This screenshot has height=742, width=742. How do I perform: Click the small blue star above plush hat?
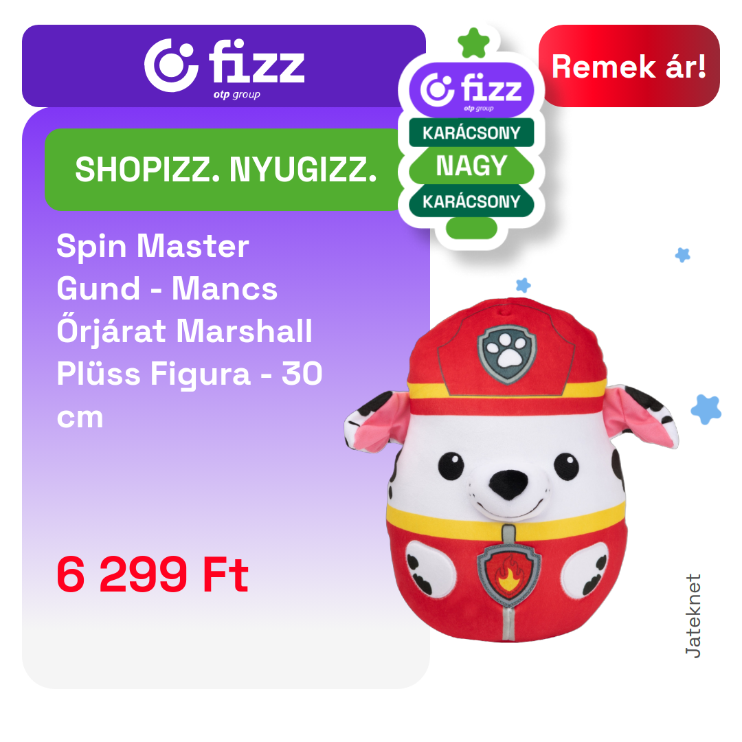(x=523, y=285)
